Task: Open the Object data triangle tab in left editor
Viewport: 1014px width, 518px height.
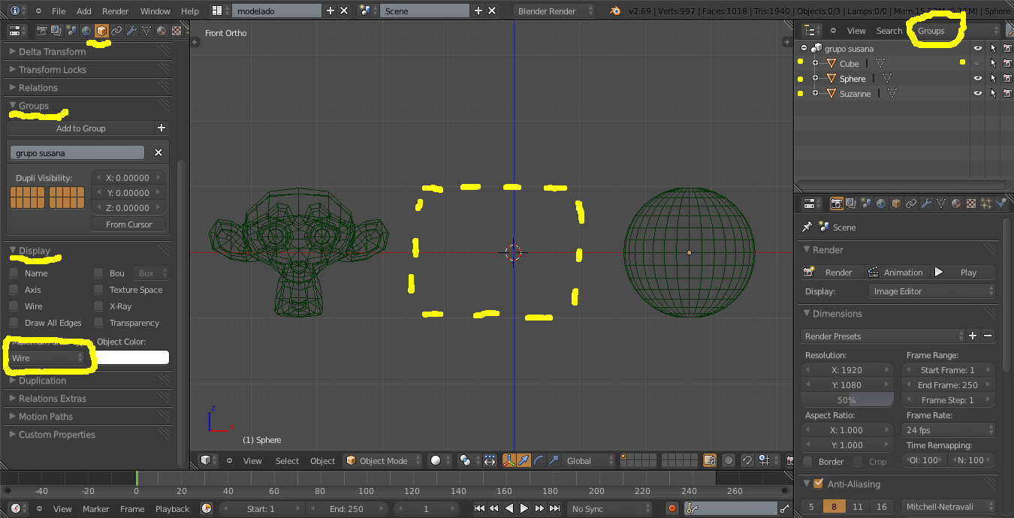Action: click(x=146, y=31)
